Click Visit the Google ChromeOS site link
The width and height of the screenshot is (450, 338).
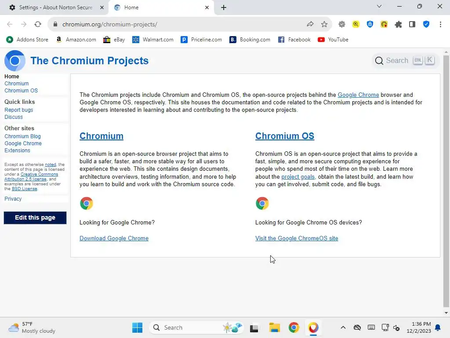pyautogui.click(x=297, y=238)
